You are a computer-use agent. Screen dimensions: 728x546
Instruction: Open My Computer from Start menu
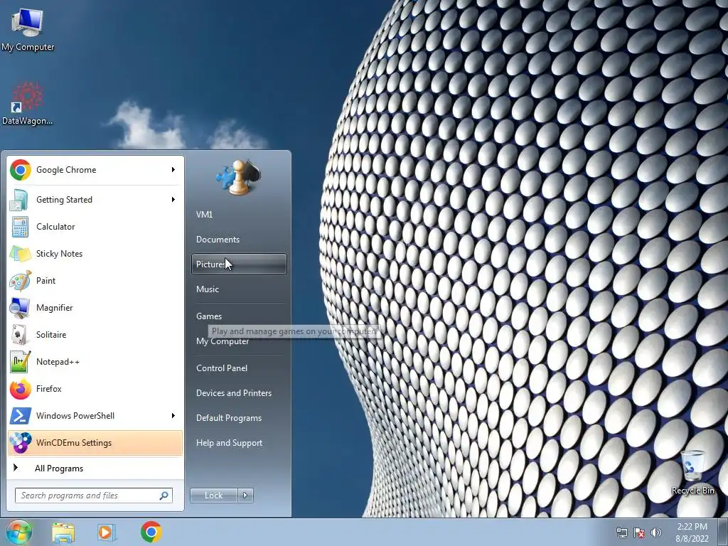239,341
